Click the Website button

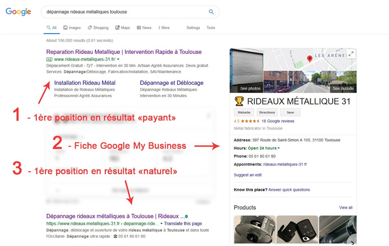[244, 112]
